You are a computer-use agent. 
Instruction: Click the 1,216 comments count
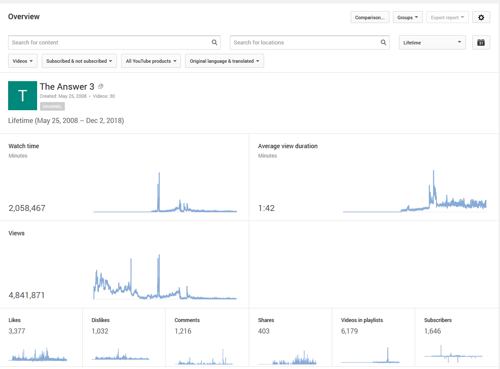[x=183, y=331]
